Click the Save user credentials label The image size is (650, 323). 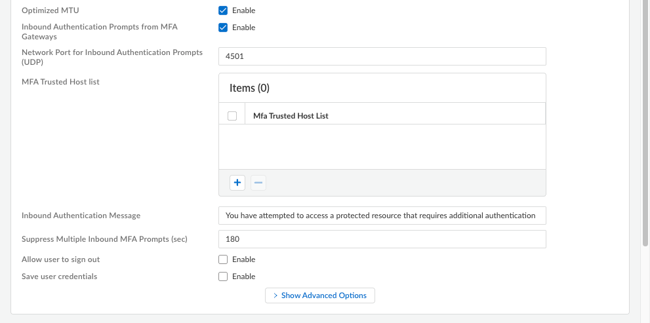[59, 276]
